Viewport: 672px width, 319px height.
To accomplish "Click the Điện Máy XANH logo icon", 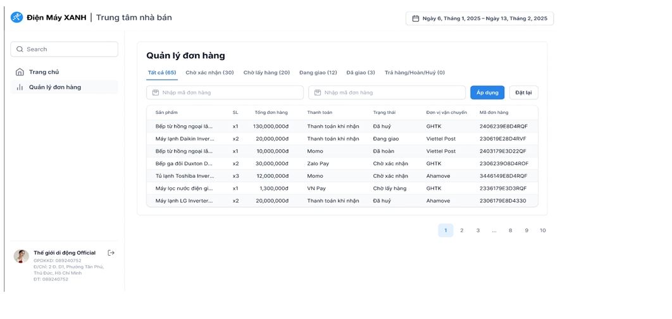I will pyautogui.click(x=17, y=18).
